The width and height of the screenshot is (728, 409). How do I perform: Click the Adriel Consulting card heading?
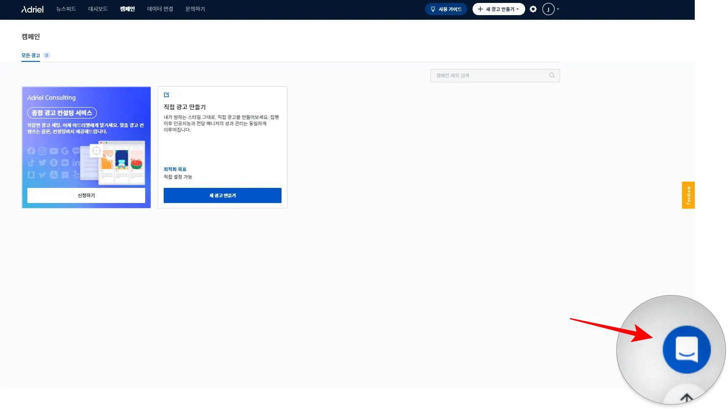[x=52, y=98]
